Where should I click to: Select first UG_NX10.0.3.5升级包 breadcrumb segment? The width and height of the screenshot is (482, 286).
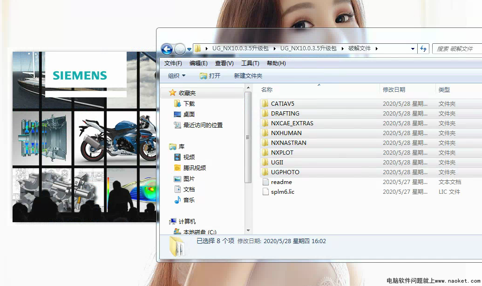pyautogui.click(x=240, y=48)
